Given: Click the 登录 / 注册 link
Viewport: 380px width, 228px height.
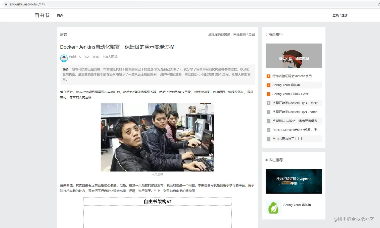Looking at the screenshot, I should pyautogui.click(x=340, y=15).
